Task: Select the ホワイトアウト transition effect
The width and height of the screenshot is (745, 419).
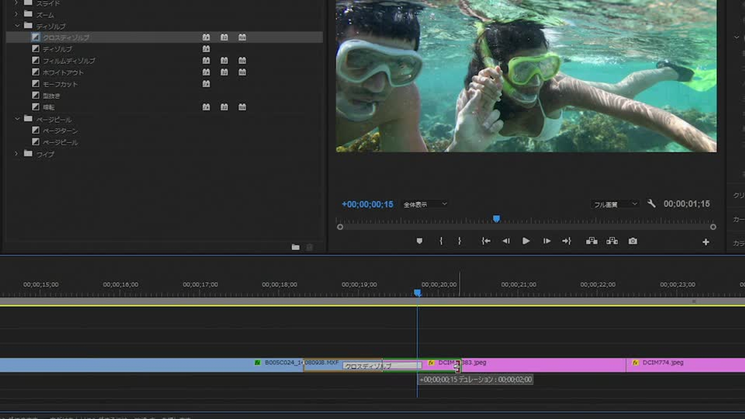Action: (x=63, y=73)
